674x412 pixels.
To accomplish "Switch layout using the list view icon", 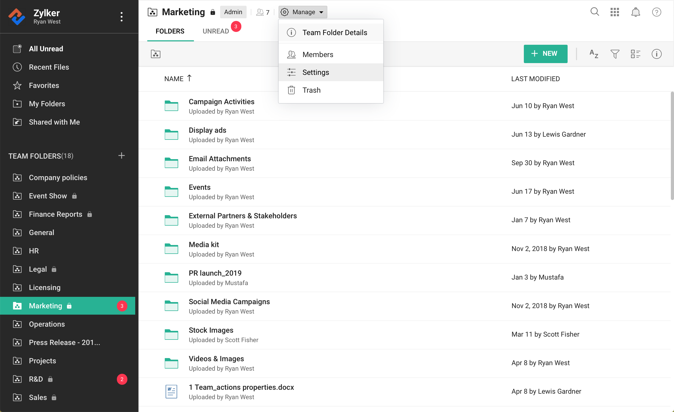I will (635, 54).
